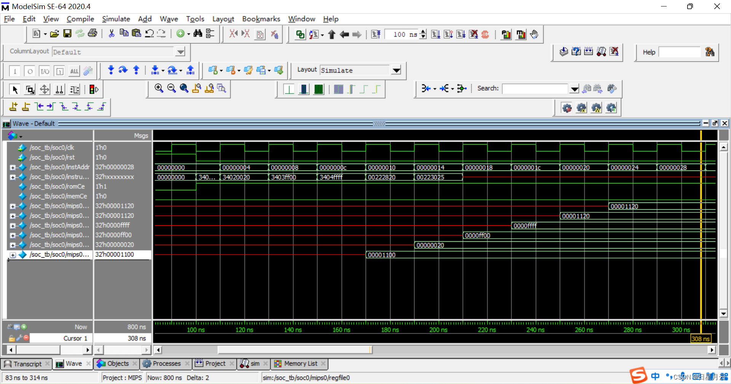Click the Go Up black arrow icon
731x384 pixels.
click(332, 35)
